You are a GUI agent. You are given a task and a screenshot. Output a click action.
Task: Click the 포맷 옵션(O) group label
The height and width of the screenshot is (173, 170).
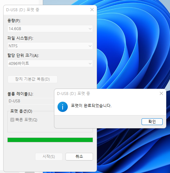click(21, 111)
